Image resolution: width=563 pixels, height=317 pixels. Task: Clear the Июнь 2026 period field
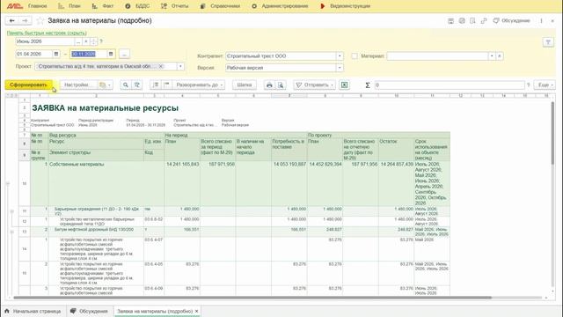tap(86, 41)
